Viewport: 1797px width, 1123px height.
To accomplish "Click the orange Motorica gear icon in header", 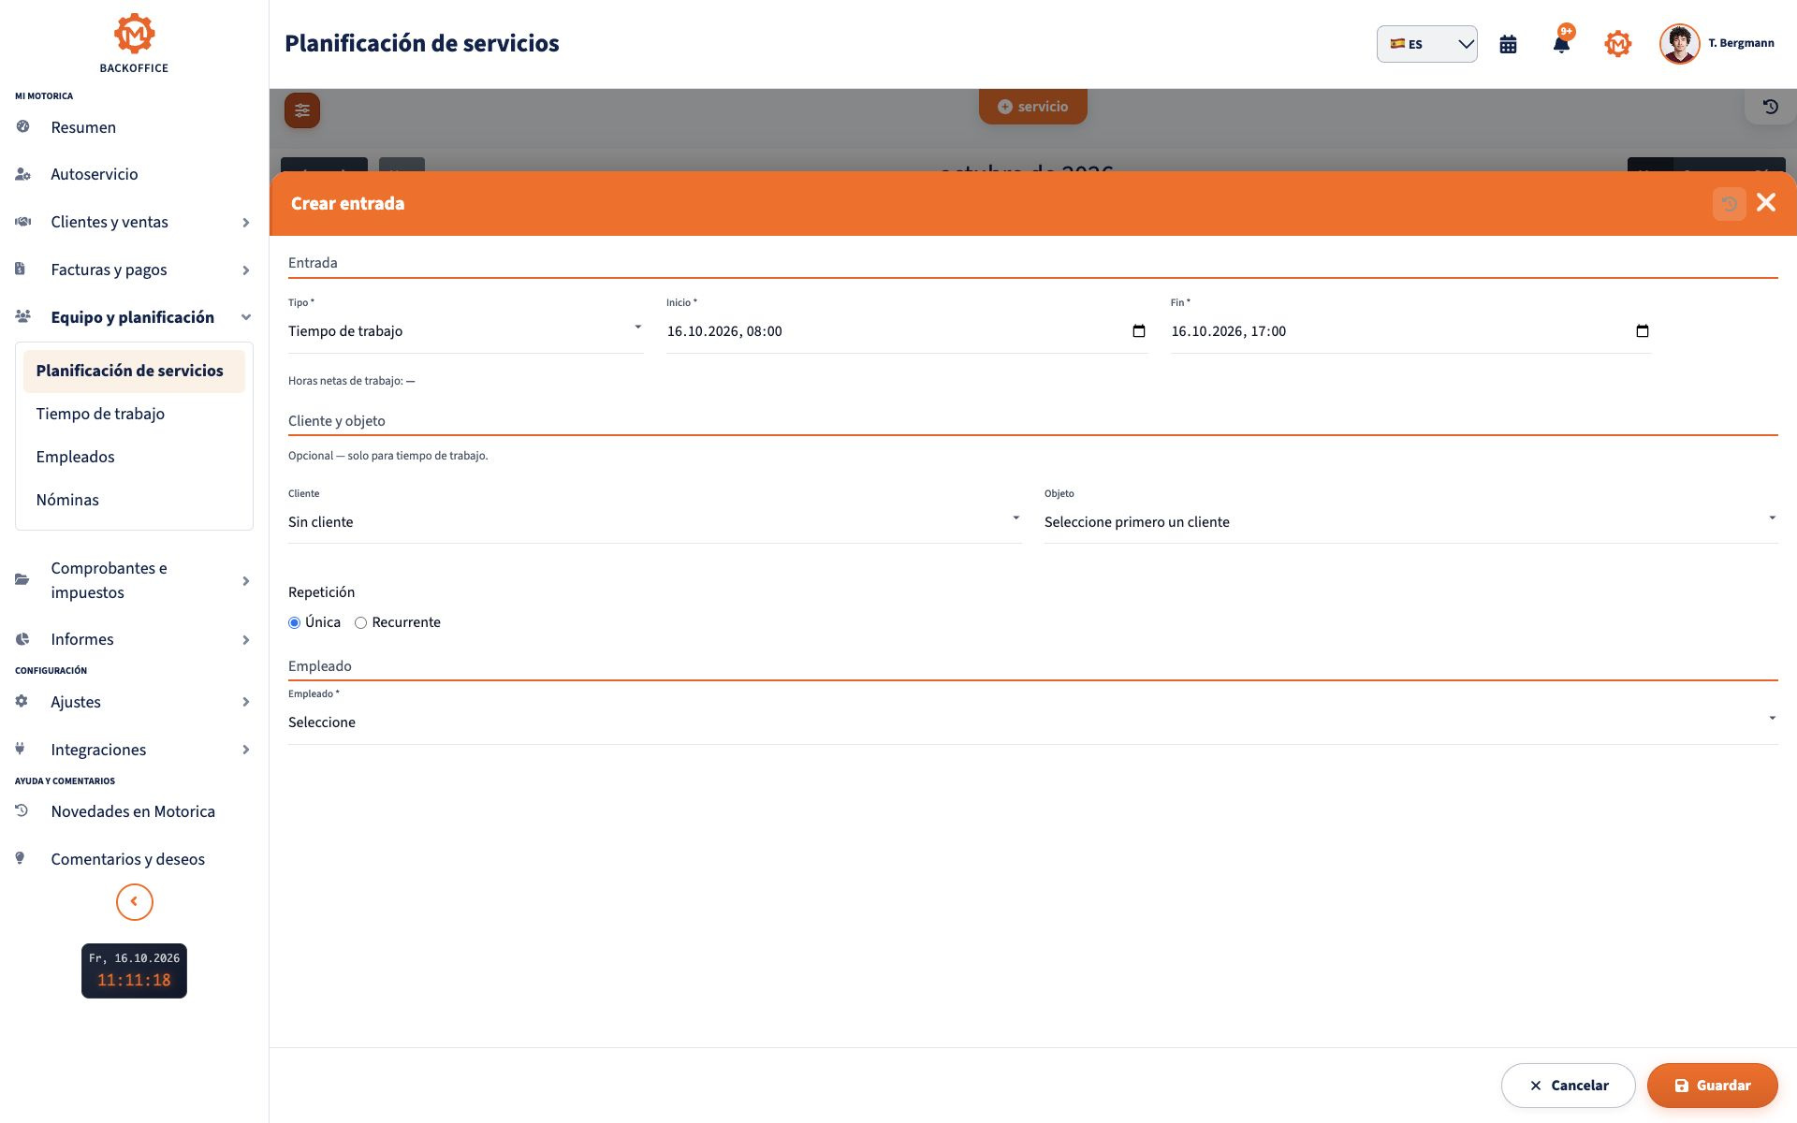I will [1617, 44].
